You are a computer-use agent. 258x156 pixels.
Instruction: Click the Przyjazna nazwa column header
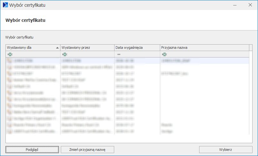[x=205, y=48]
